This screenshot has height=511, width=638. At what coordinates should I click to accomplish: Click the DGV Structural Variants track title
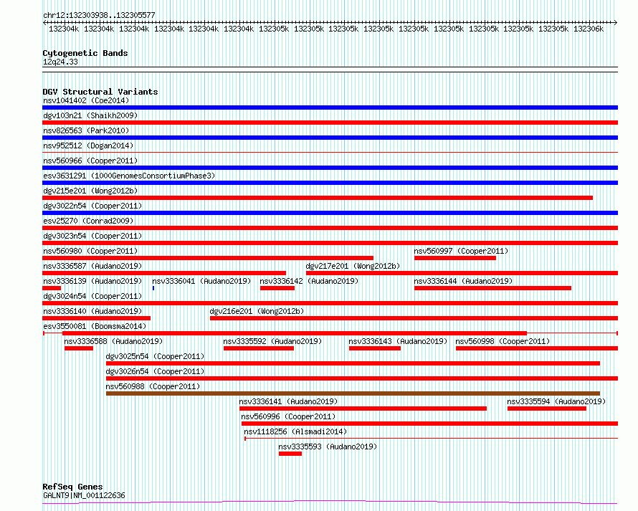click(100, 92)
